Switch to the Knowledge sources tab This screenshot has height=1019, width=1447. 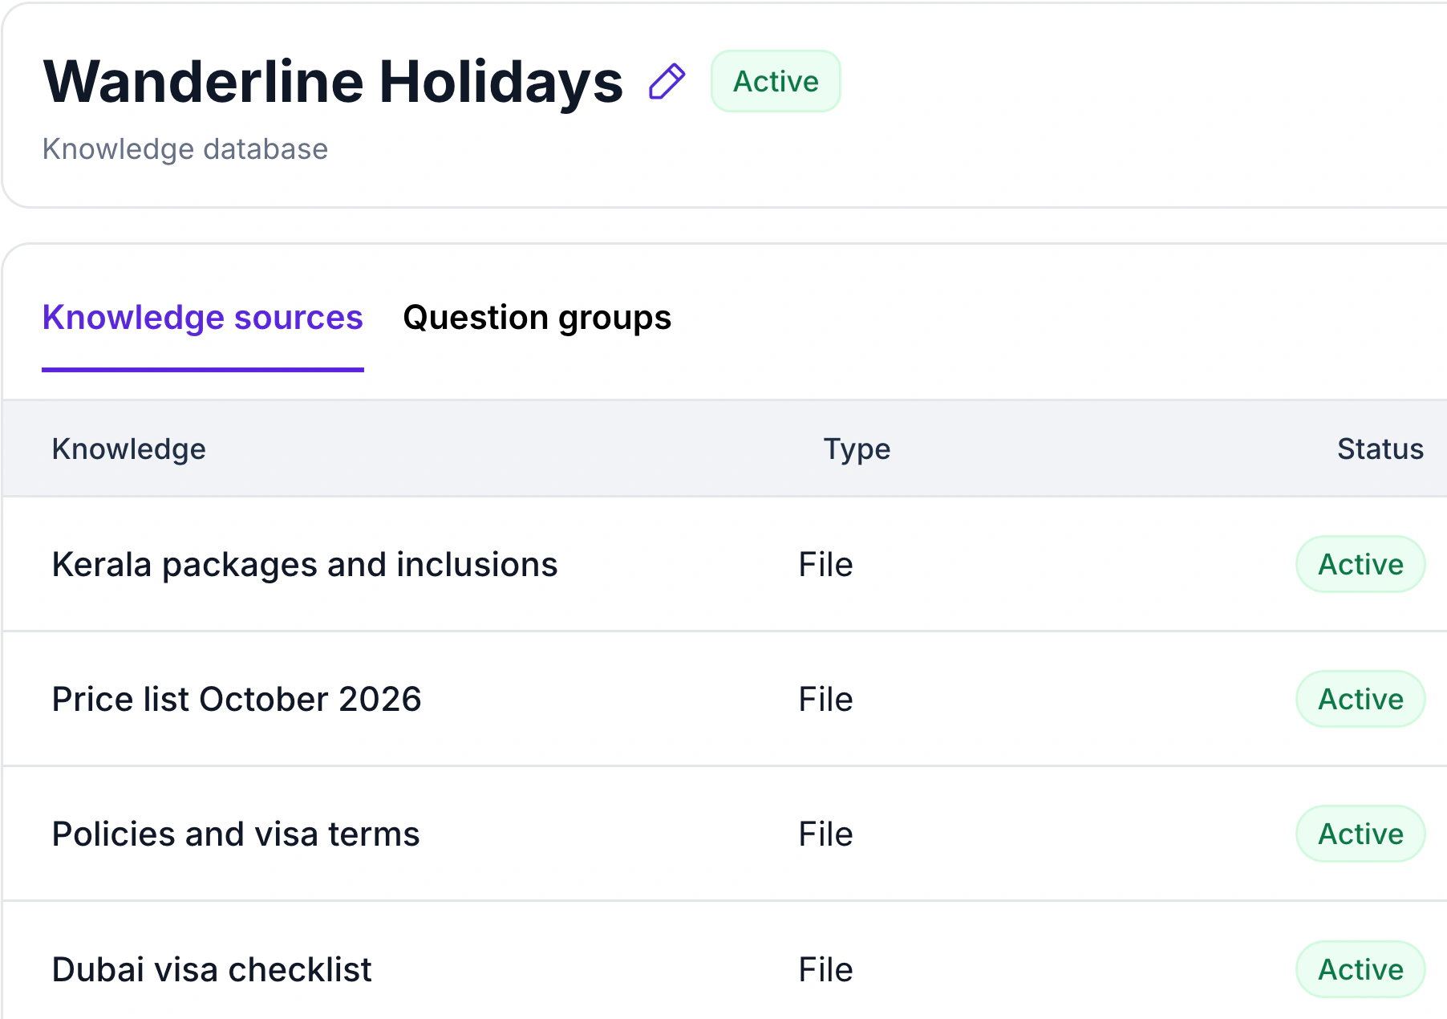203,318
